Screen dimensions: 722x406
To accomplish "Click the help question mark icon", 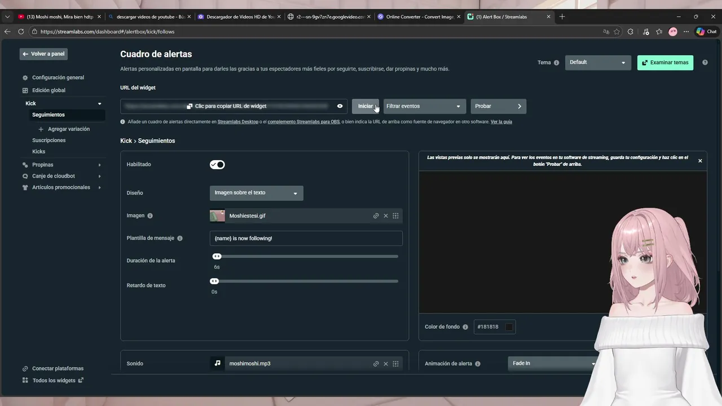I will pos(705,63).
